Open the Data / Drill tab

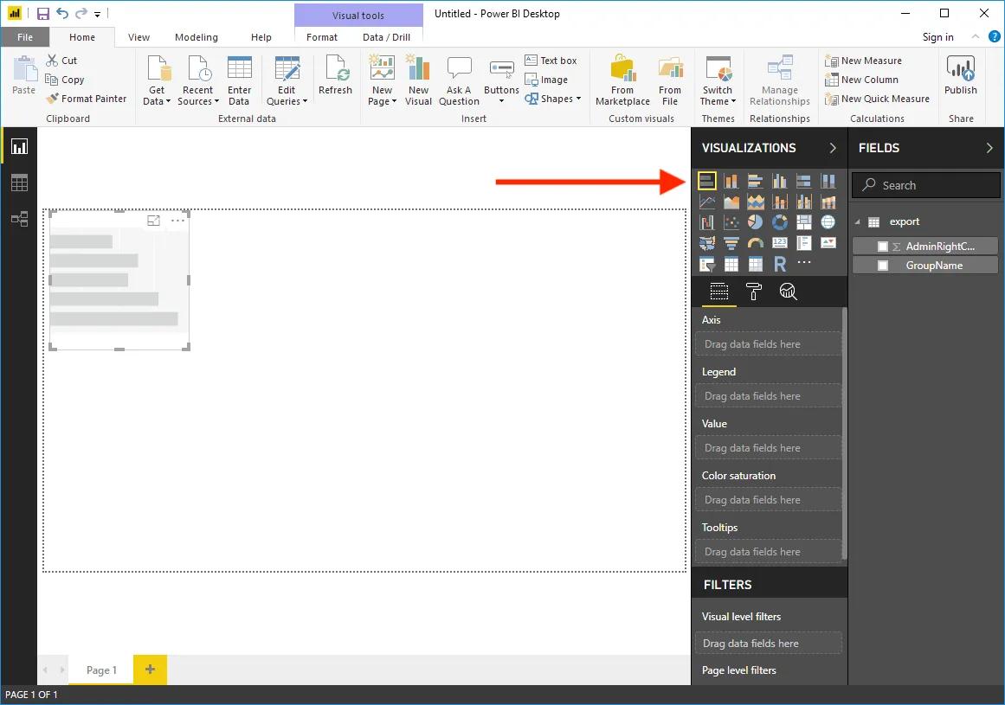click(x=386, y=37)
